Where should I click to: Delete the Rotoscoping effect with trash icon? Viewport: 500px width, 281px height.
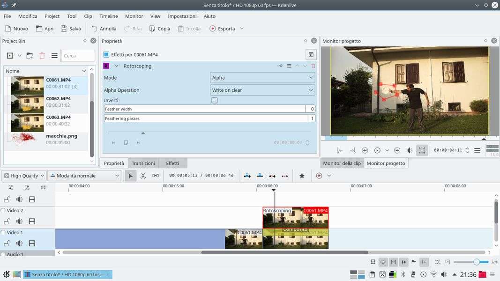point(313,66)
